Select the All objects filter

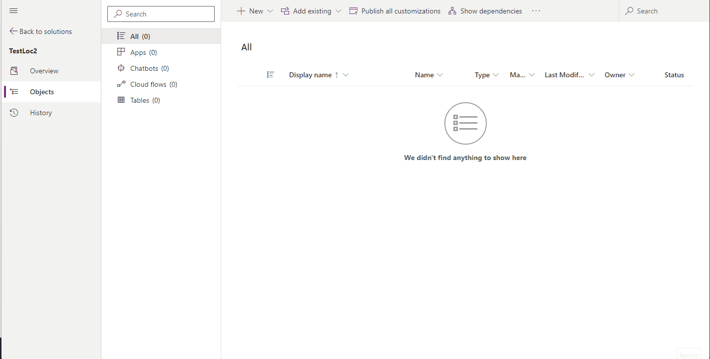(x=134, y=35)
